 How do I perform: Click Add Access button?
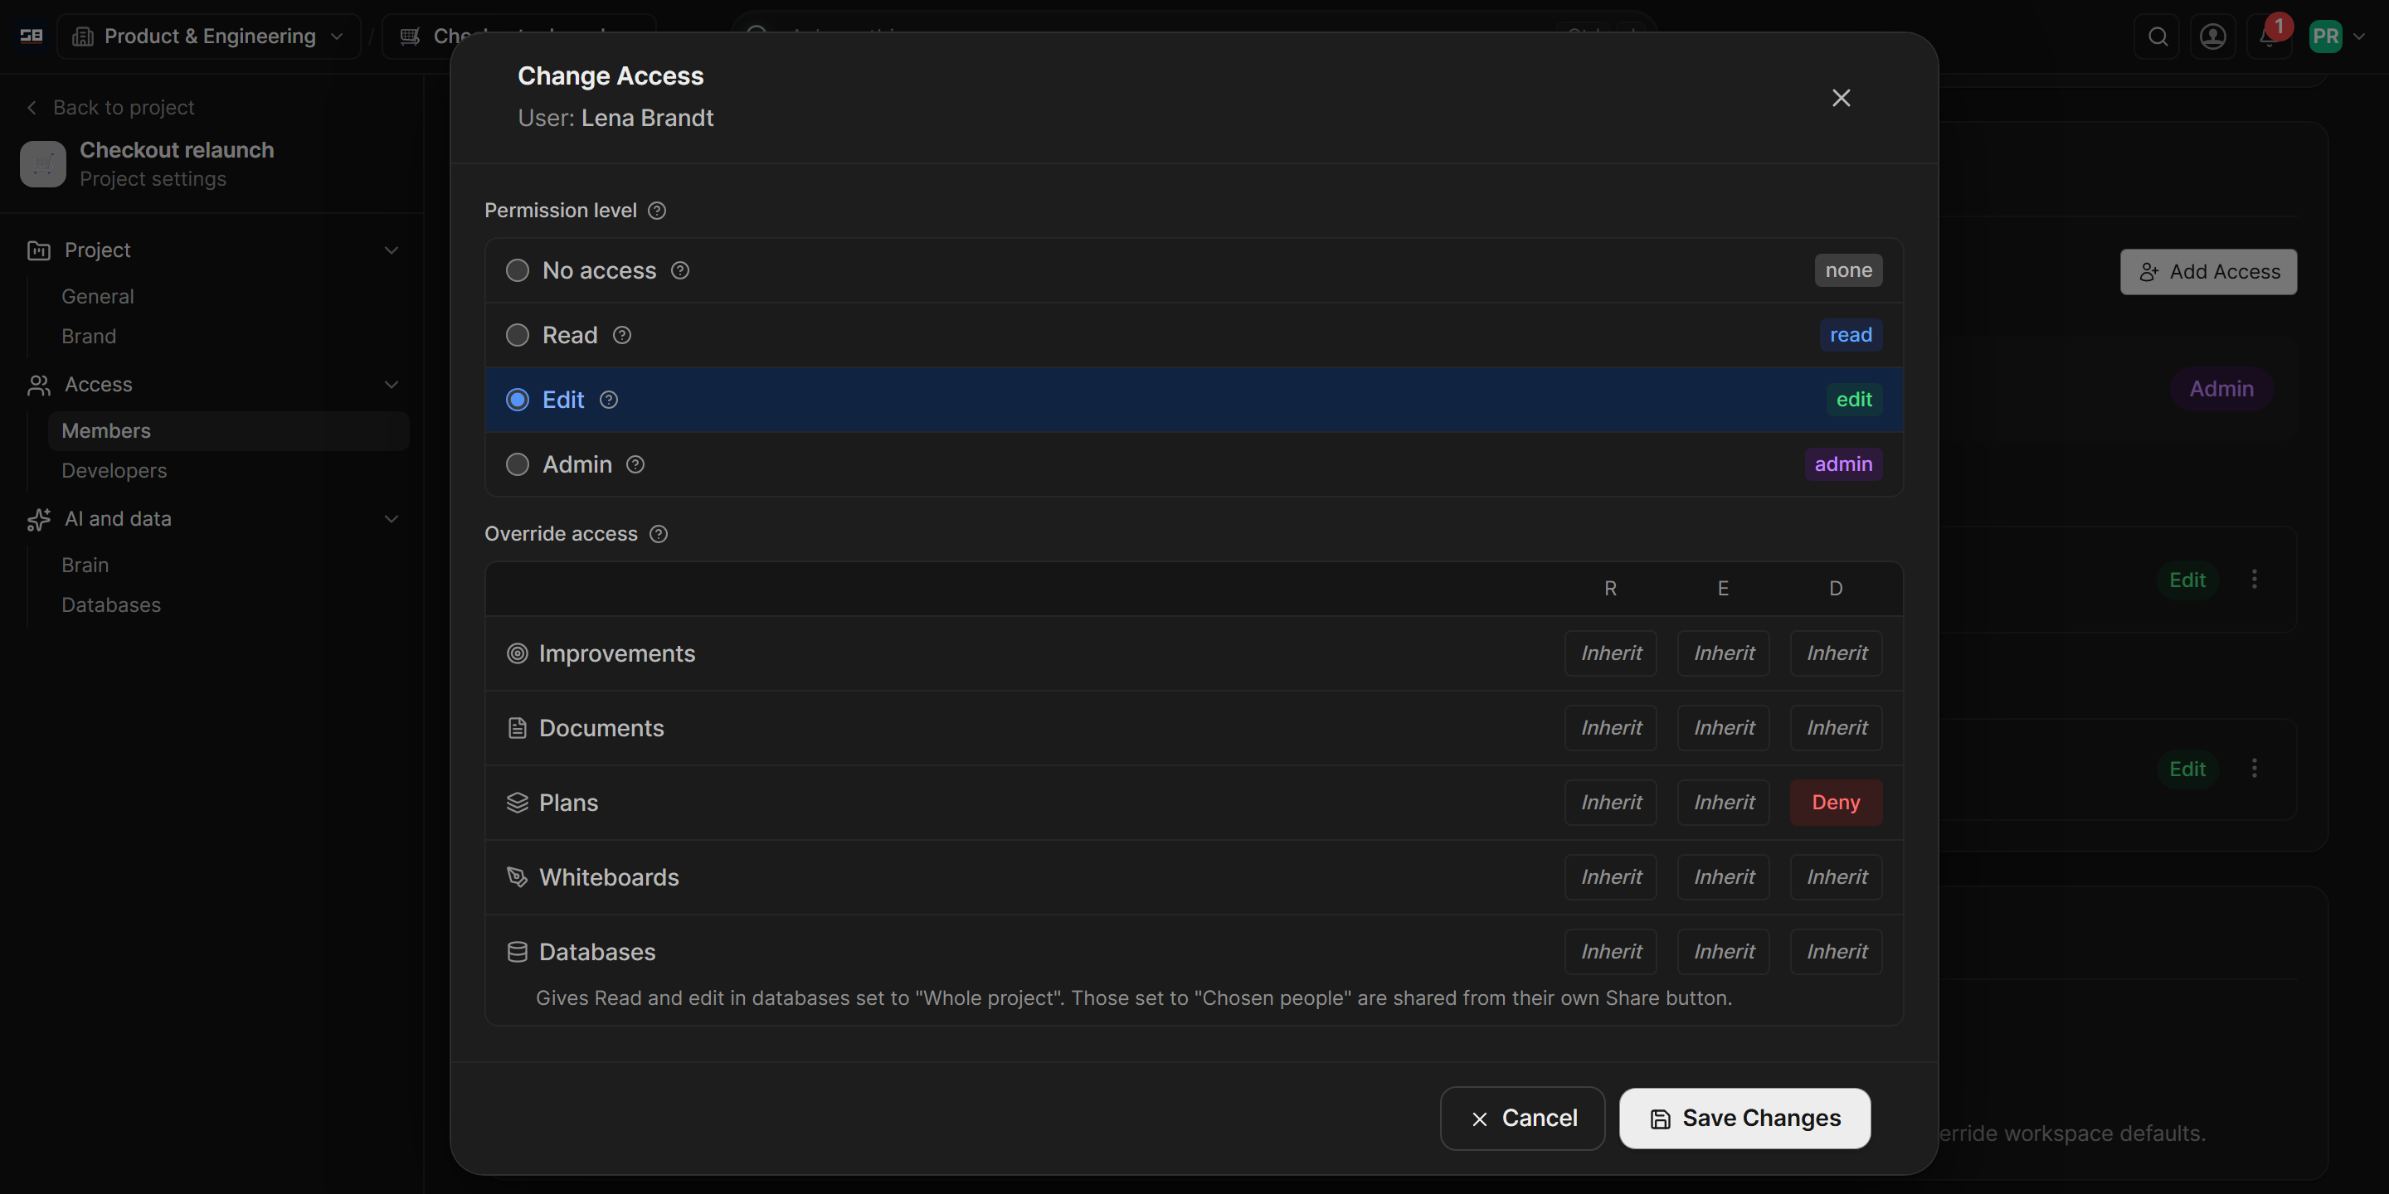pos(2208,272)
